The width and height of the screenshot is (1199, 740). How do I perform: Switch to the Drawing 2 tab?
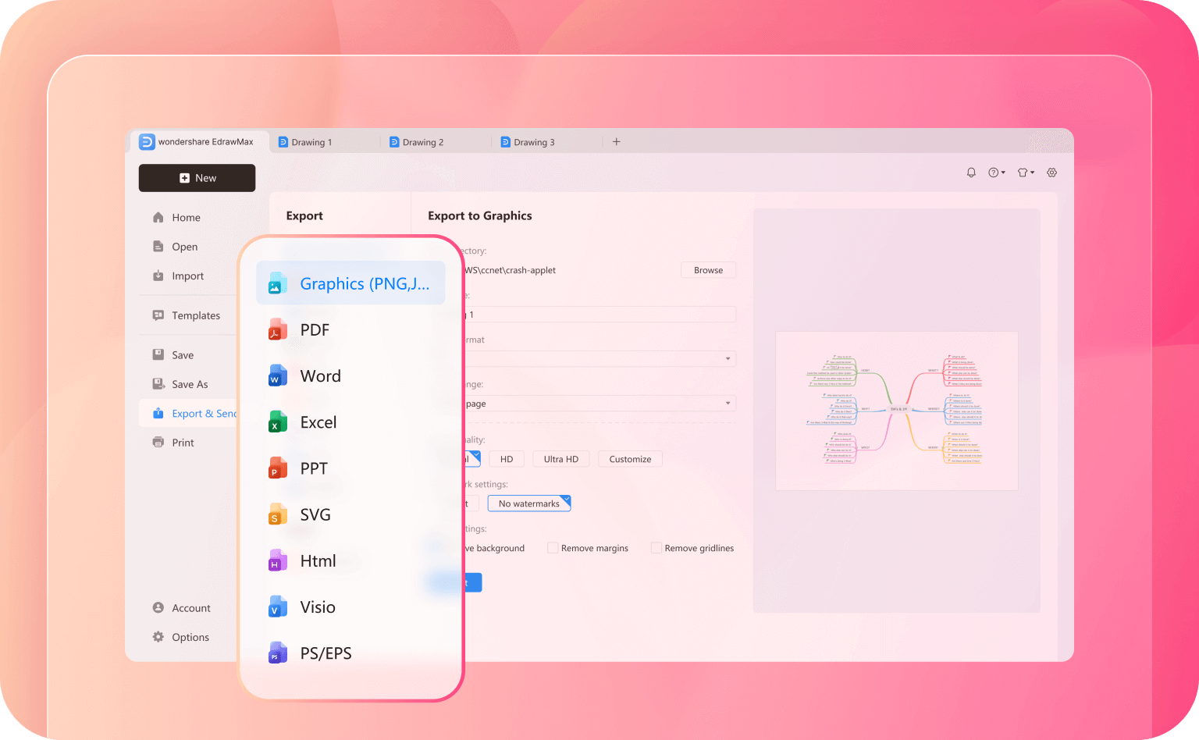pos(422,142)
